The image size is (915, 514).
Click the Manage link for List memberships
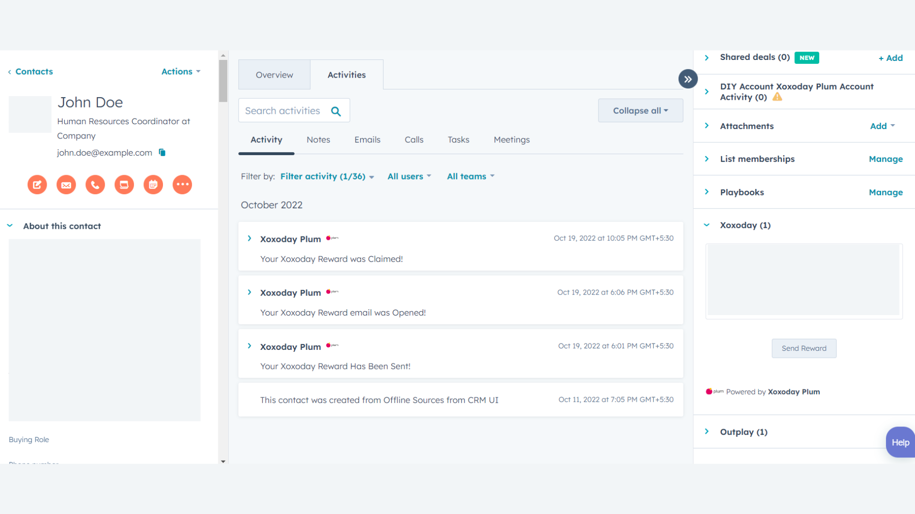point(885,159)
